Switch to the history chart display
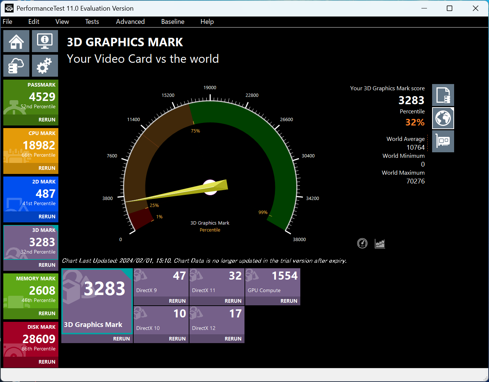 [380, 243]
